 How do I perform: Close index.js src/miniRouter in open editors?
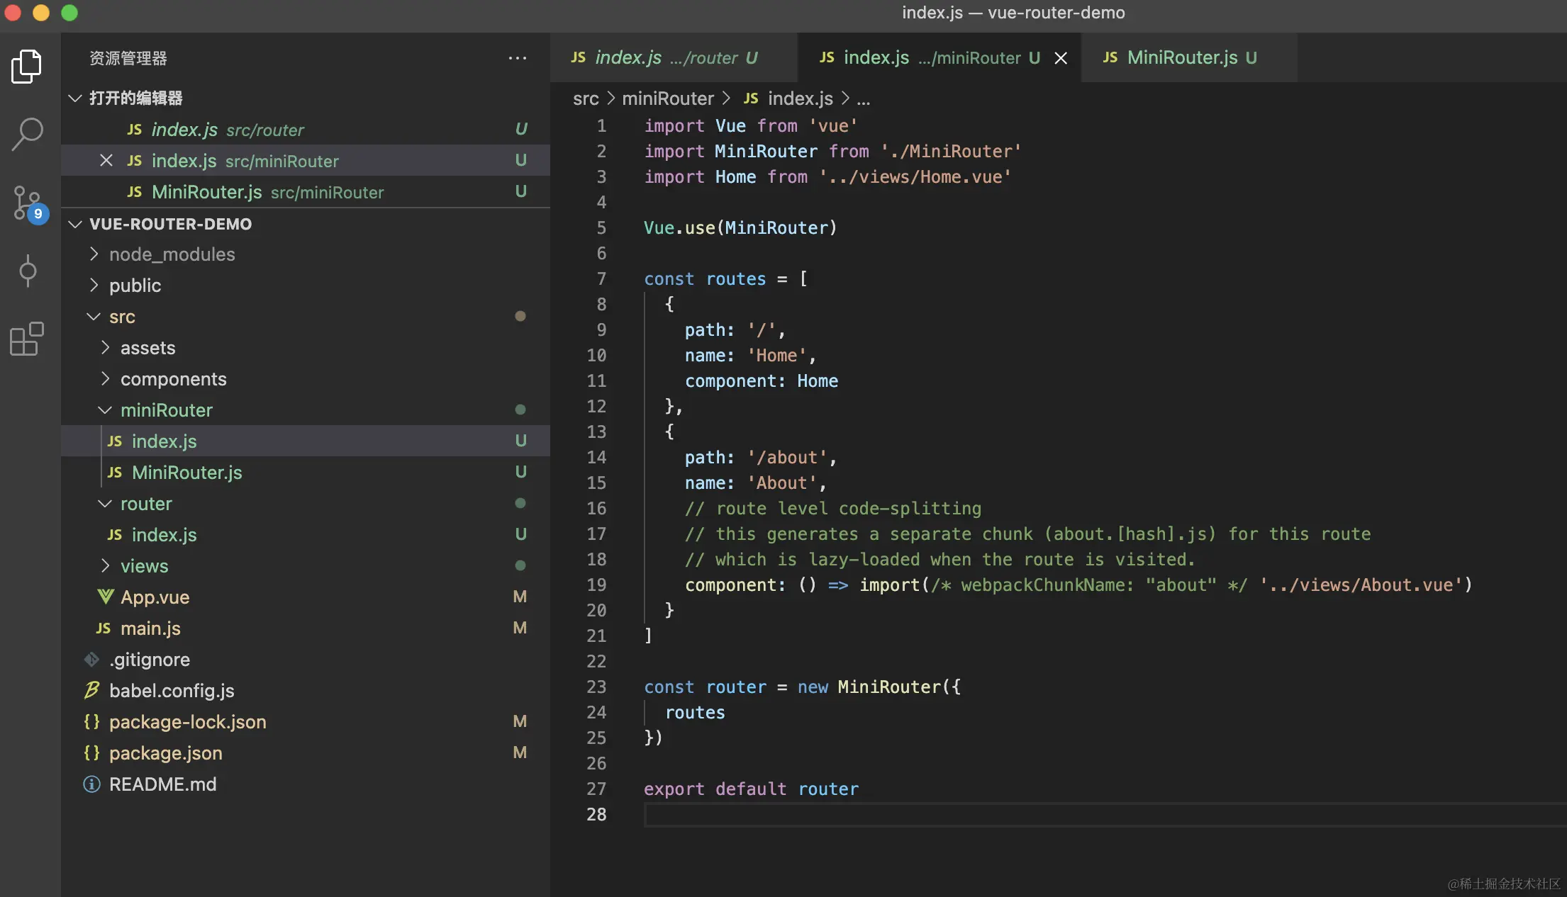[x=106, y=161]
